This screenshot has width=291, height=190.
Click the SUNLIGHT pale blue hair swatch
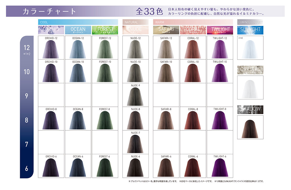(x=250, y=49)
